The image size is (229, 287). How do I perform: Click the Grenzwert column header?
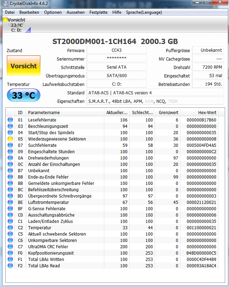[x=168, y=112]
